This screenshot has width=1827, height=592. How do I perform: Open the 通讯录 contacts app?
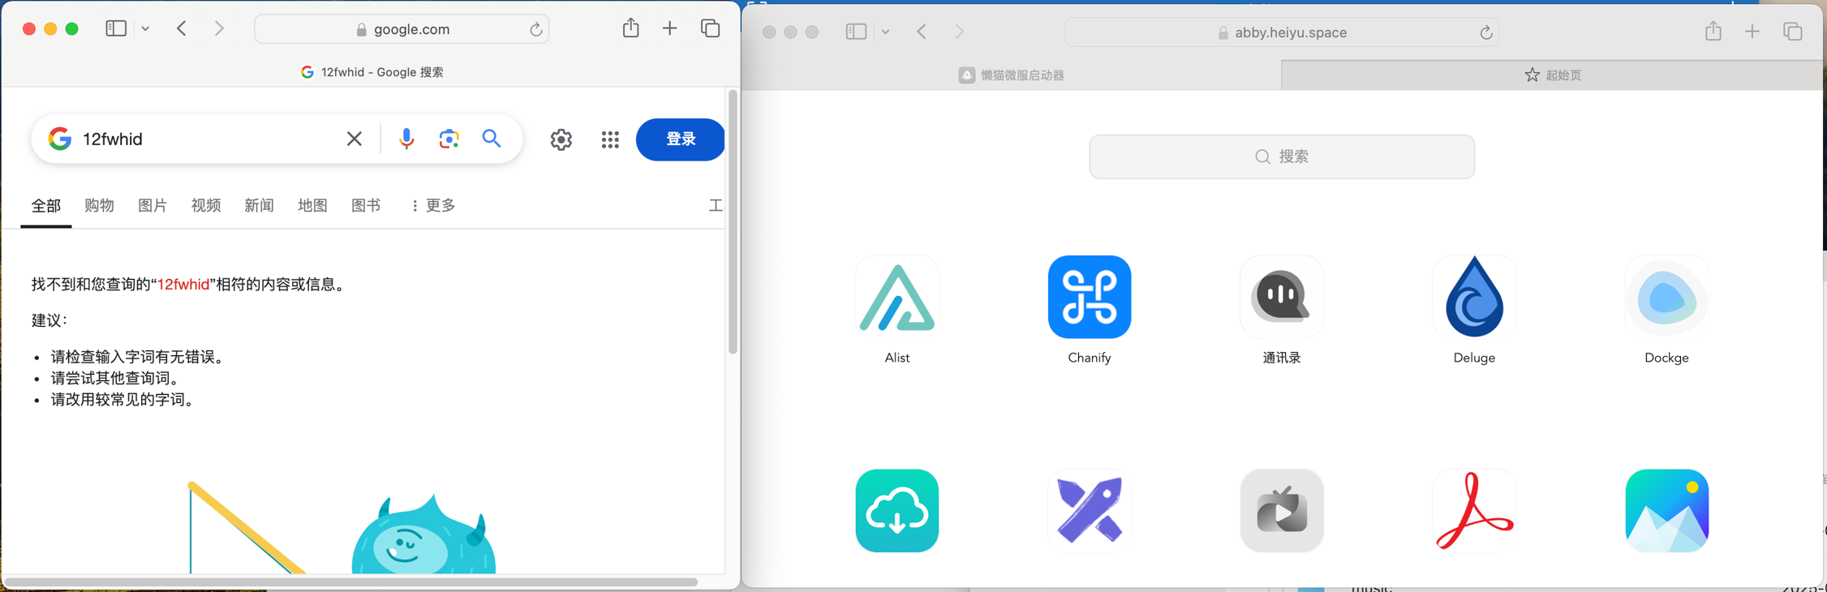tap(1282, 297)
